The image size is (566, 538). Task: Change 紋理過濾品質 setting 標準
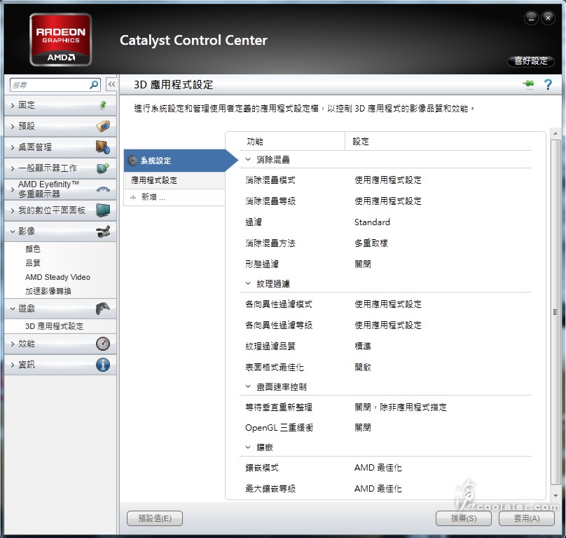pyautogui.click(x=363, y=346)
